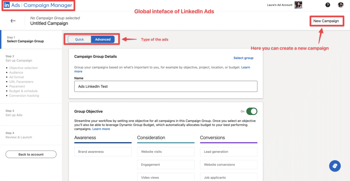
Task: Open Learn more link under Campaign Group Details
Action: (x=245, y=67)
